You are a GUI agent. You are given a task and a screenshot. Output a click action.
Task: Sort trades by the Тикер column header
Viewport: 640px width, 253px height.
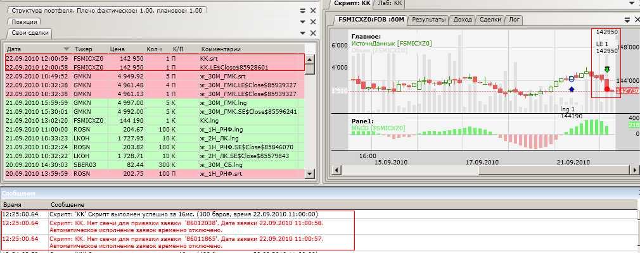[x=90, y=49]
